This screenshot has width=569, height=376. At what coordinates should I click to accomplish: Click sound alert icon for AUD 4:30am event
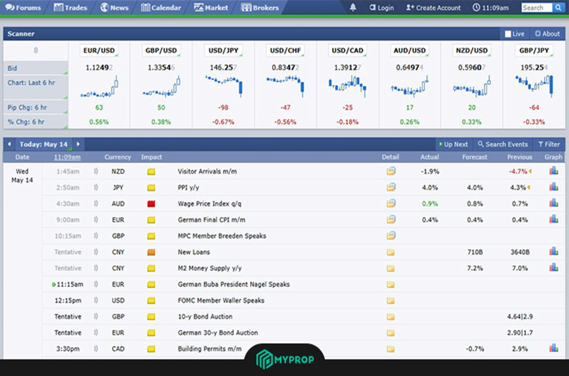[x=96, y=203]
